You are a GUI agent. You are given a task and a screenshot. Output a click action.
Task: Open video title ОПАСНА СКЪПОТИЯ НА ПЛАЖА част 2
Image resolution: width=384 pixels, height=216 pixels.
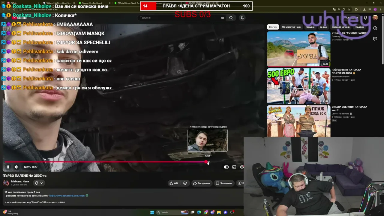349,108
